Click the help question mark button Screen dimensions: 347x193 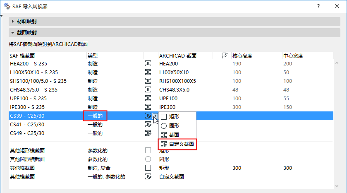tap(318, 6)
